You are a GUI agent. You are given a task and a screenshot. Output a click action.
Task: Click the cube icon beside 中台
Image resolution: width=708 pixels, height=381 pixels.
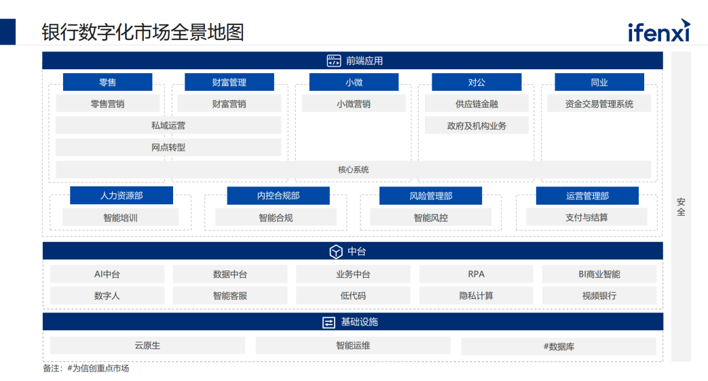[x=336, y=252]
